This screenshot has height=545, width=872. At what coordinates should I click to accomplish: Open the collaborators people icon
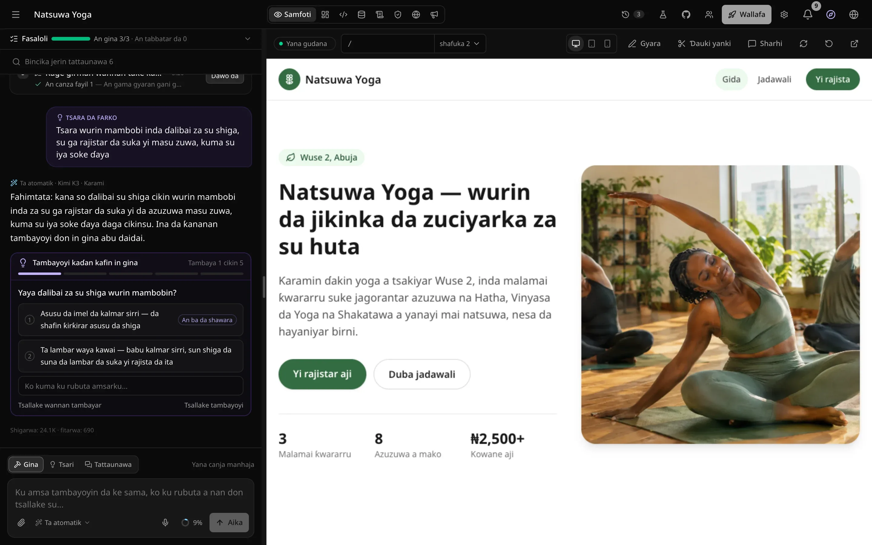pos(709,15)
